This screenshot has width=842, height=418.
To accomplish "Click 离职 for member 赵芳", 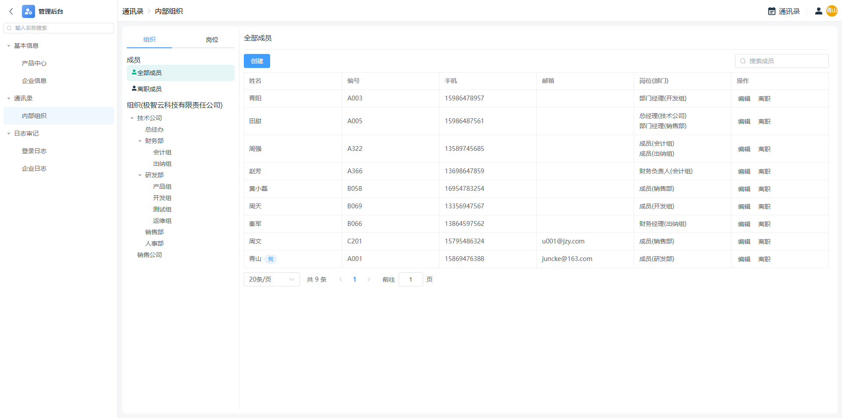I will 764,171.
